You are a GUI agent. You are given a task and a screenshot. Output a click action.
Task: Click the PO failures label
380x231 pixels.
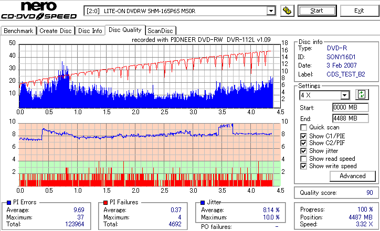coord(216,227)
